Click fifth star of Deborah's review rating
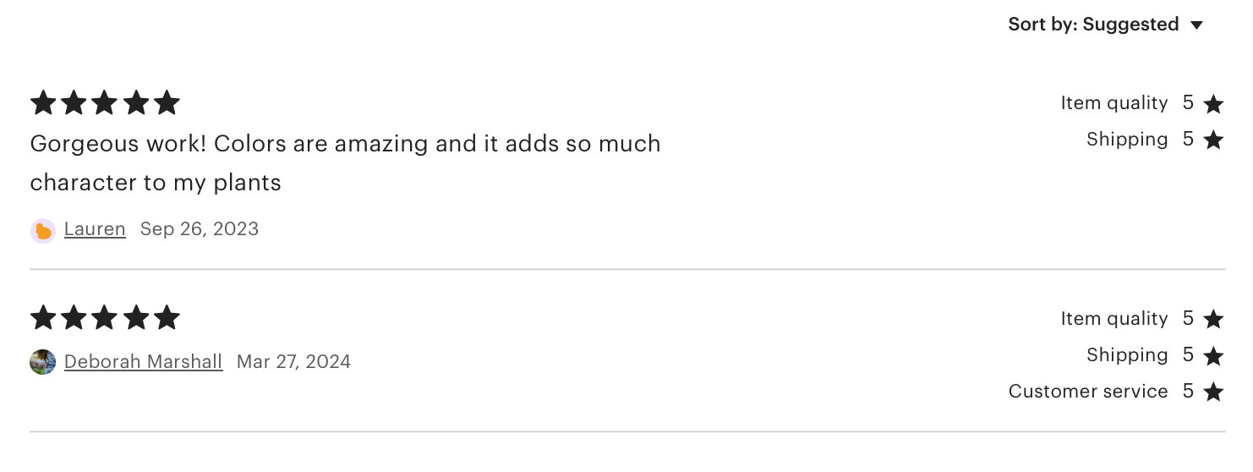The height and width of the screenshot is (472, 1253). 167,318
